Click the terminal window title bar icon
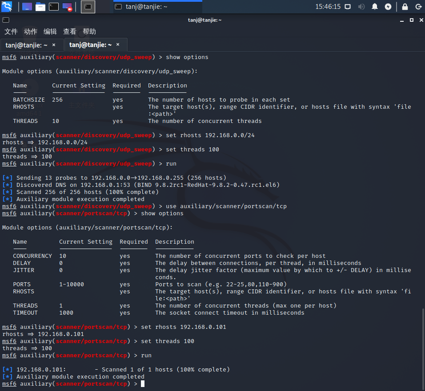This screenshot has height=391, width=425. tap(6, 20)
